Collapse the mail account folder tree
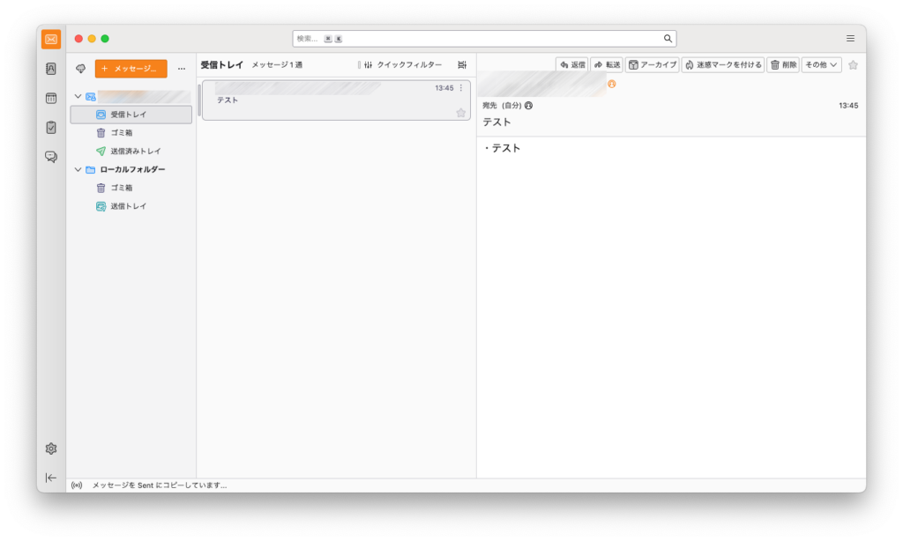Screen dimensions: 903x541 point(78,96)
